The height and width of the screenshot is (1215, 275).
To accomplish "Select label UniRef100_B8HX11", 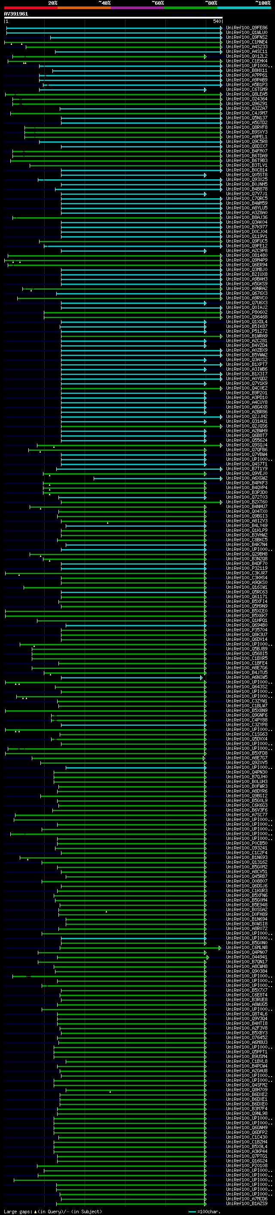I will point(247,70).
